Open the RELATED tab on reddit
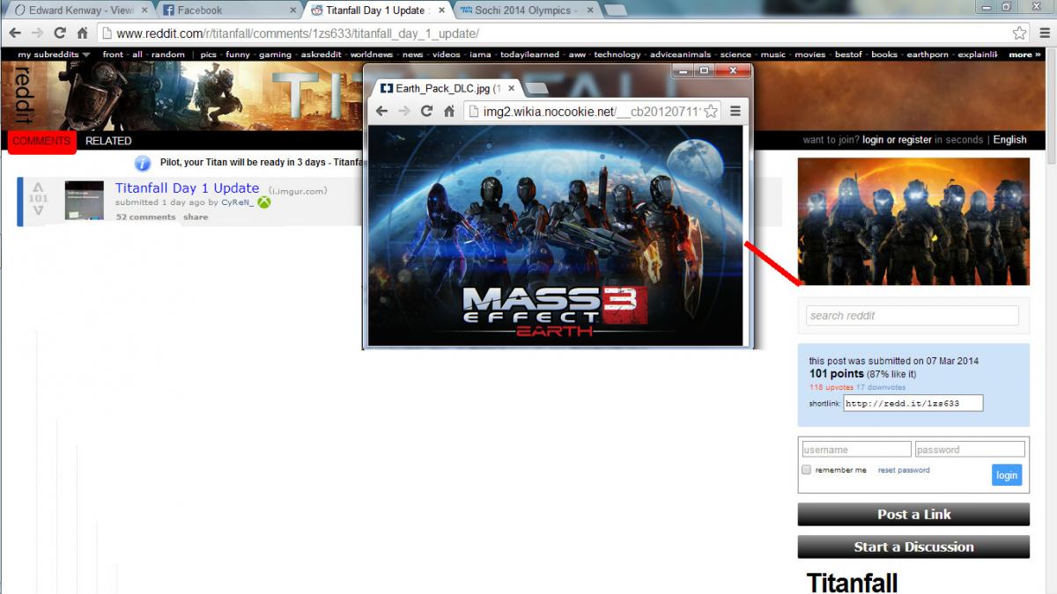Viewport: 1057px width, 594px height. click(x=108, y=141)
